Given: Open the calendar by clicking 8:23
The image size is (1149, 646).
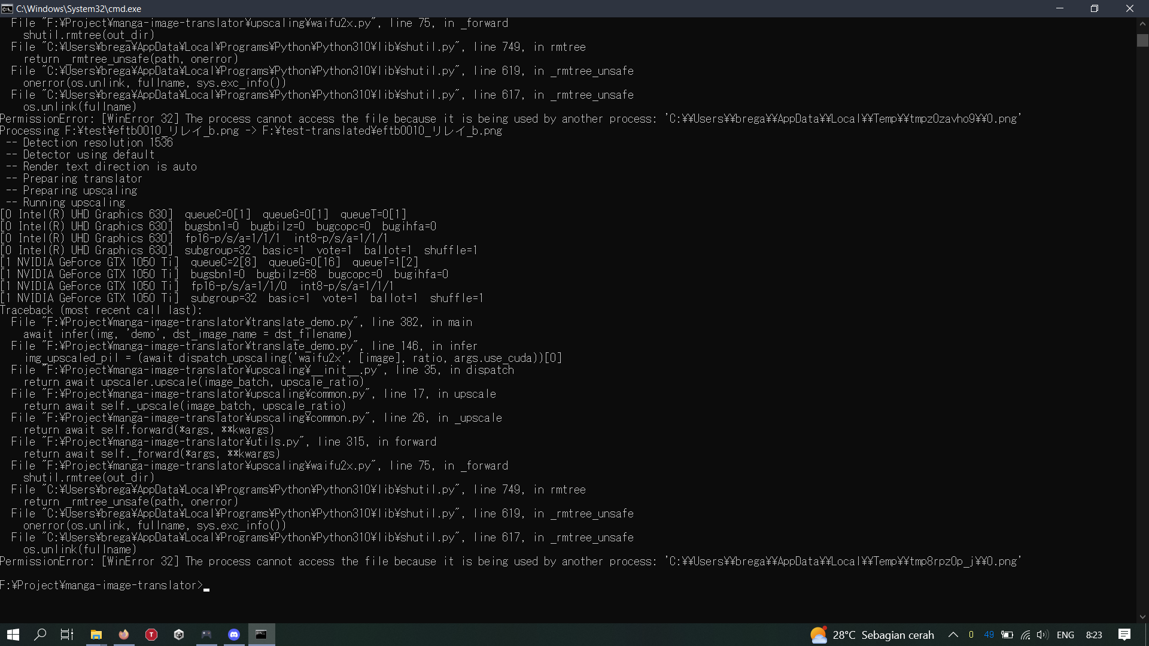Looking at the screenshot, I should tap(1094, 635).
